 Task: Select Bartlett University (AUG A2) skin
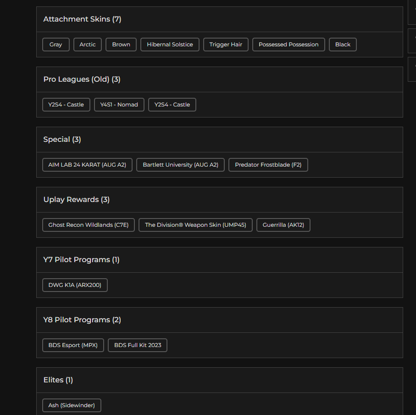[180, 165]
